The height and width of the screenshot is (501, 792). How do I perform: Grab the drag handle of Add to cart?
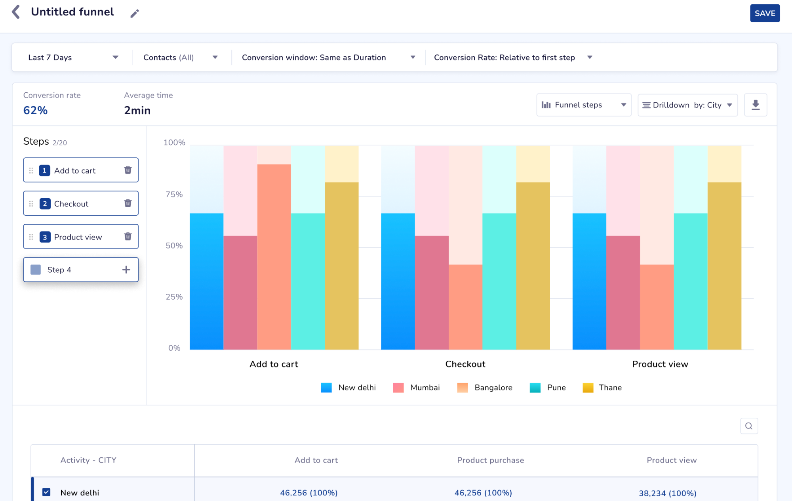pos(31,170)
